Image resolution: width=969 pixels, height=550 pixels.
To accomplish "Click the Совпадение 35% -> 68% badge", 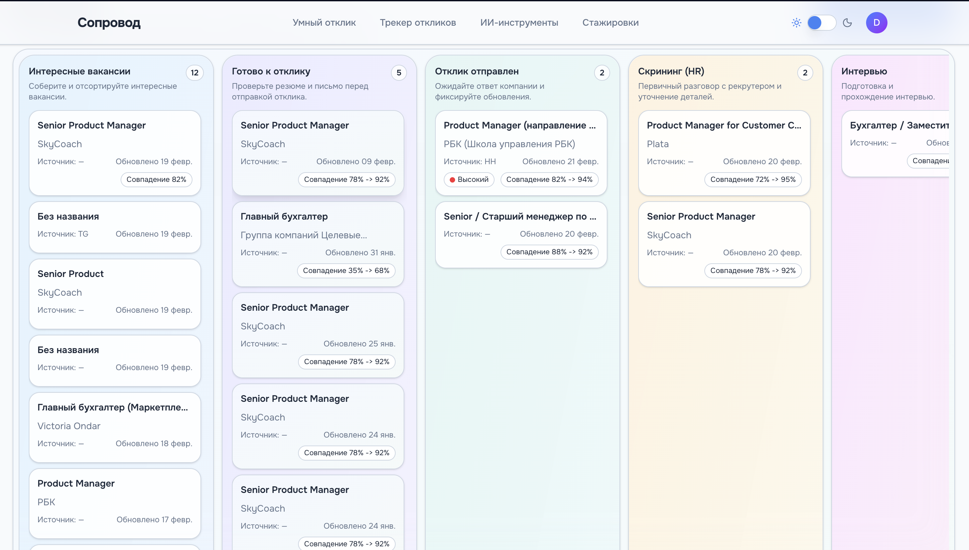I will click(346, 270).
